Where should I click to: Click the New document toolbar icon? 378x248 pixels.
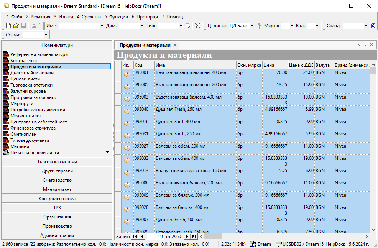(x=9, y=26)
